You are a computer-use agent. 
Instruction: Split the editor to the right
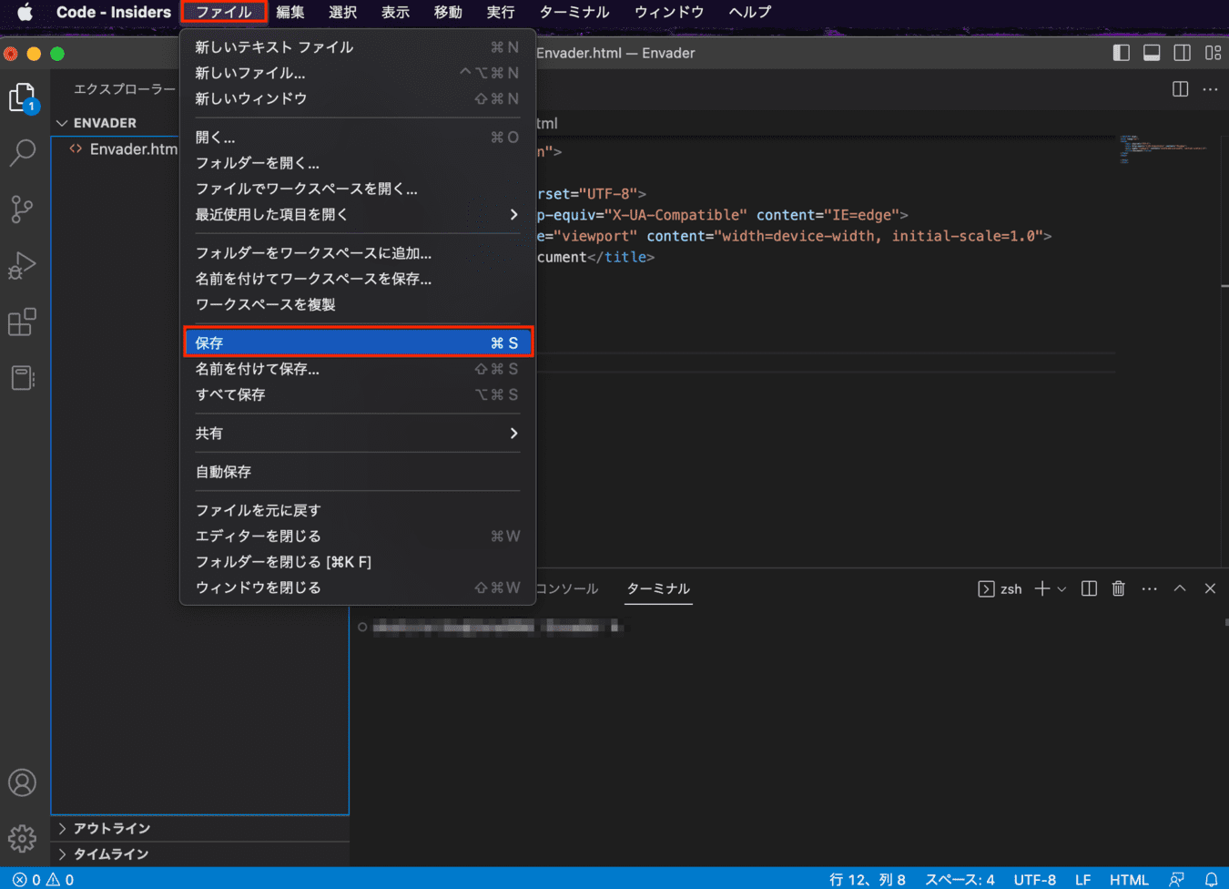pos(1180,88)
